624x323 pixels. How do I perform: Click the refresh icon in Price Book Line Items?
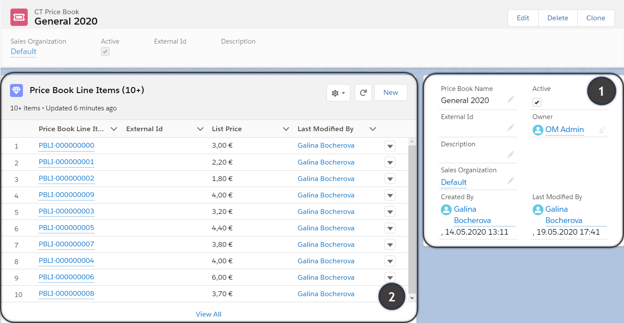(363, 93)
